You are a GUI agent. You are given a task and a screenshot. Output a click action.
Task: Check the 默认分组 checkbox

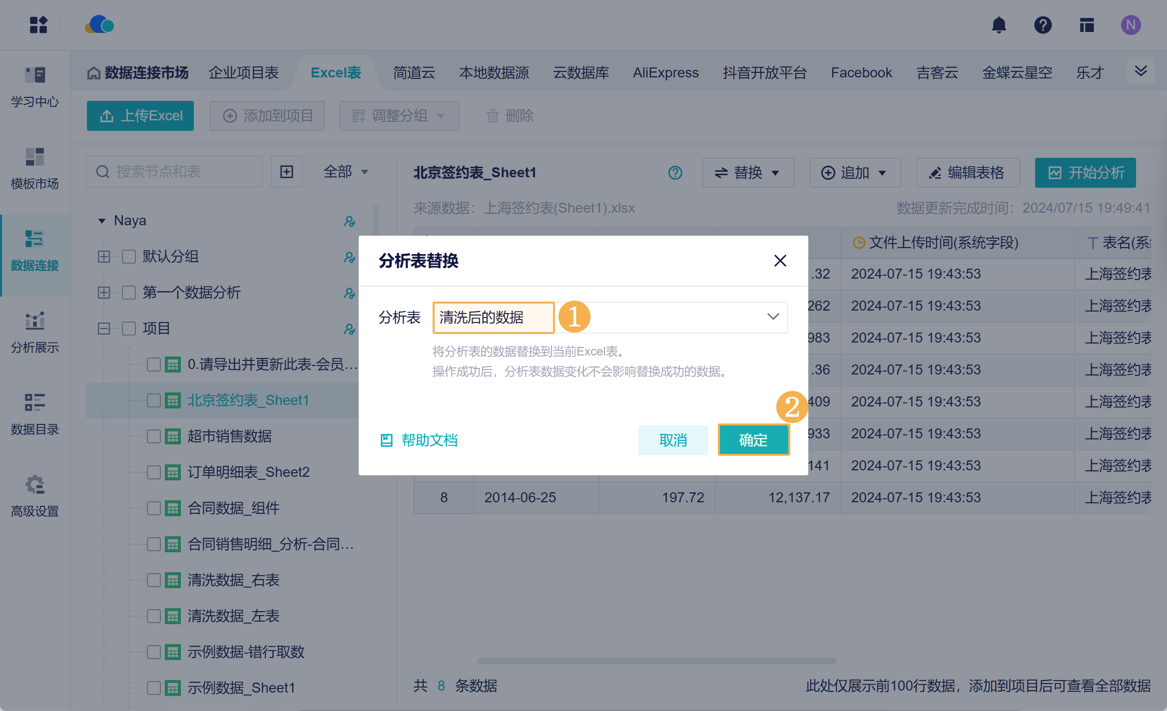coord(129,257)
